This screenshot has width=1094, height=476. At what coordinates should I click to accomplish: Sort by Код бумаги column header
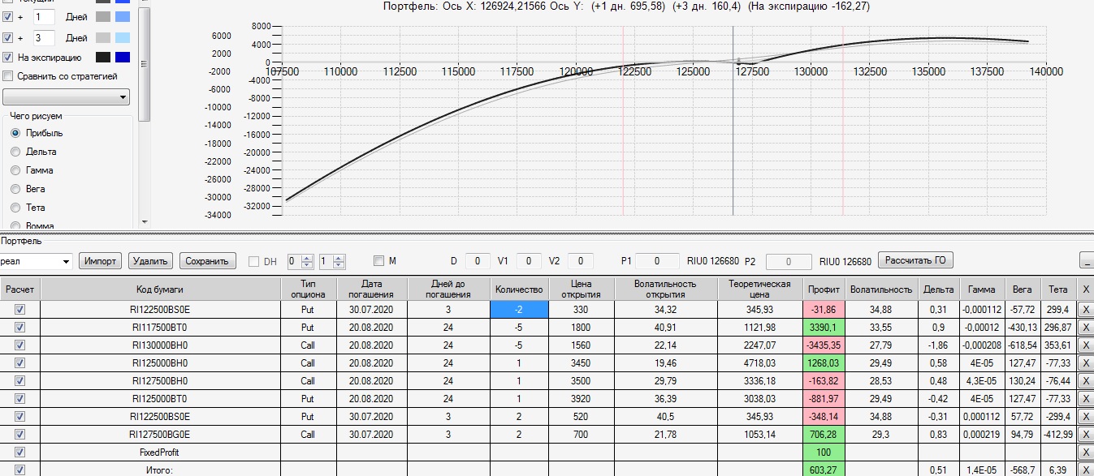(160, 289)
